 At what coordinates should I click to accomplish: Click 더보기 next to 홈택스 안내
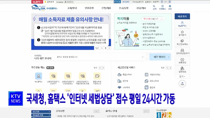pyautogui.click(x=146, y=111)
